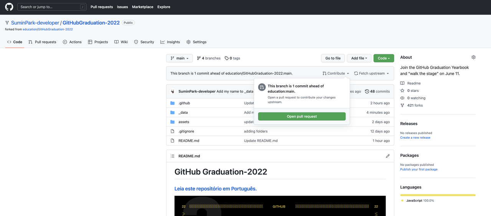Image resolution: width=491 pixels, height=216 pixels.
Task: Click the .github folder icon
Action: click(173, 103)
